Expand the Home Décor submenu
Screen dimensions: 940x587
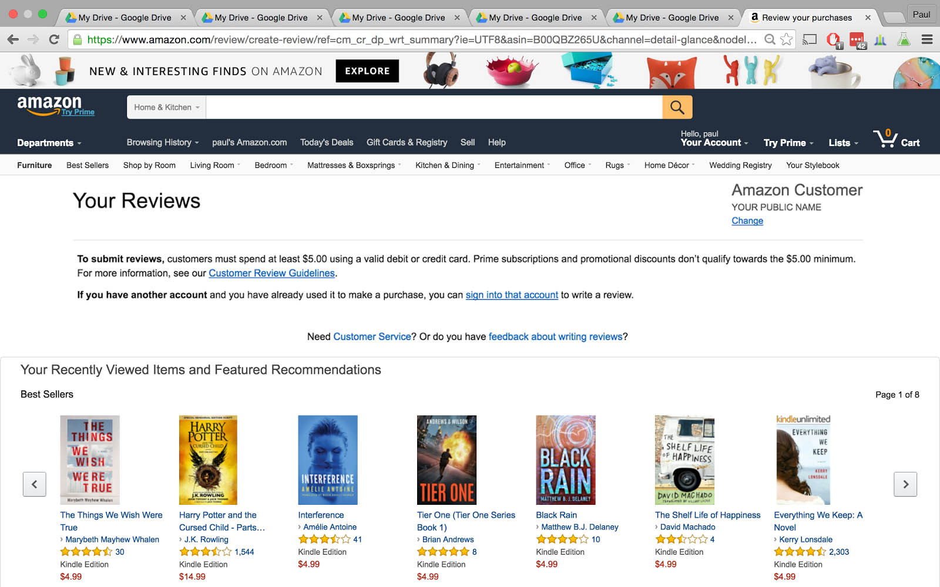[669, 165]
